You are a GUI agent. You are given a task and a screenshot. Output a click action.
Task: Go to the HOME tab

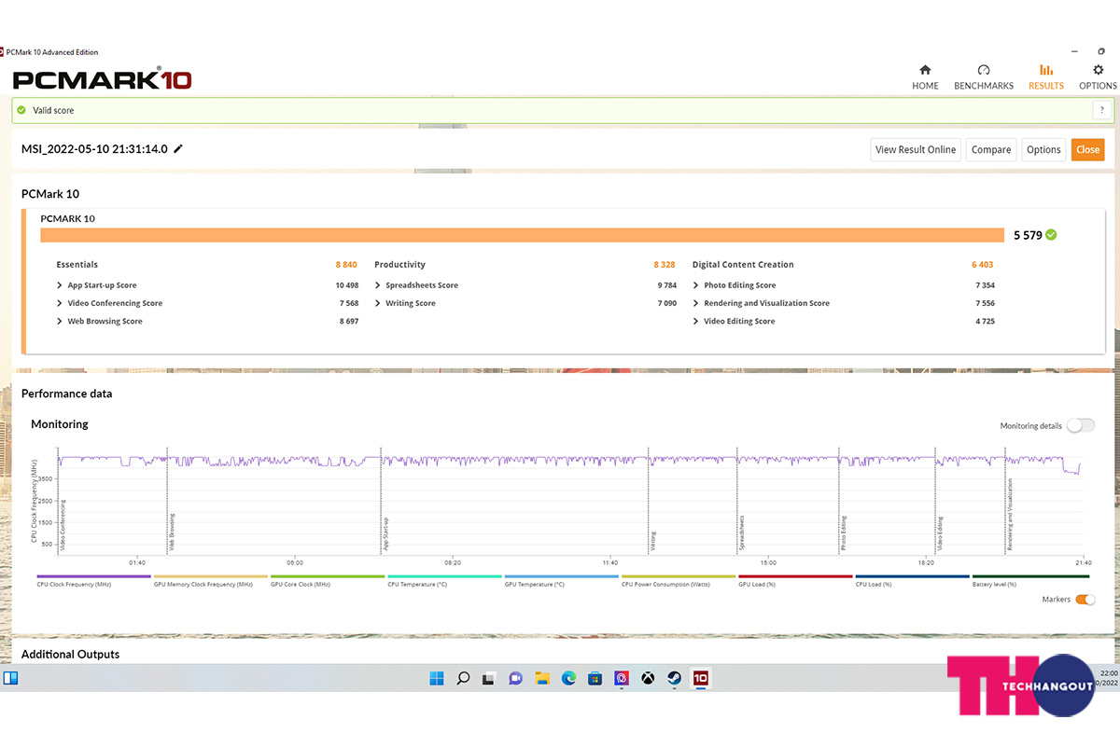tap(925, 77)
